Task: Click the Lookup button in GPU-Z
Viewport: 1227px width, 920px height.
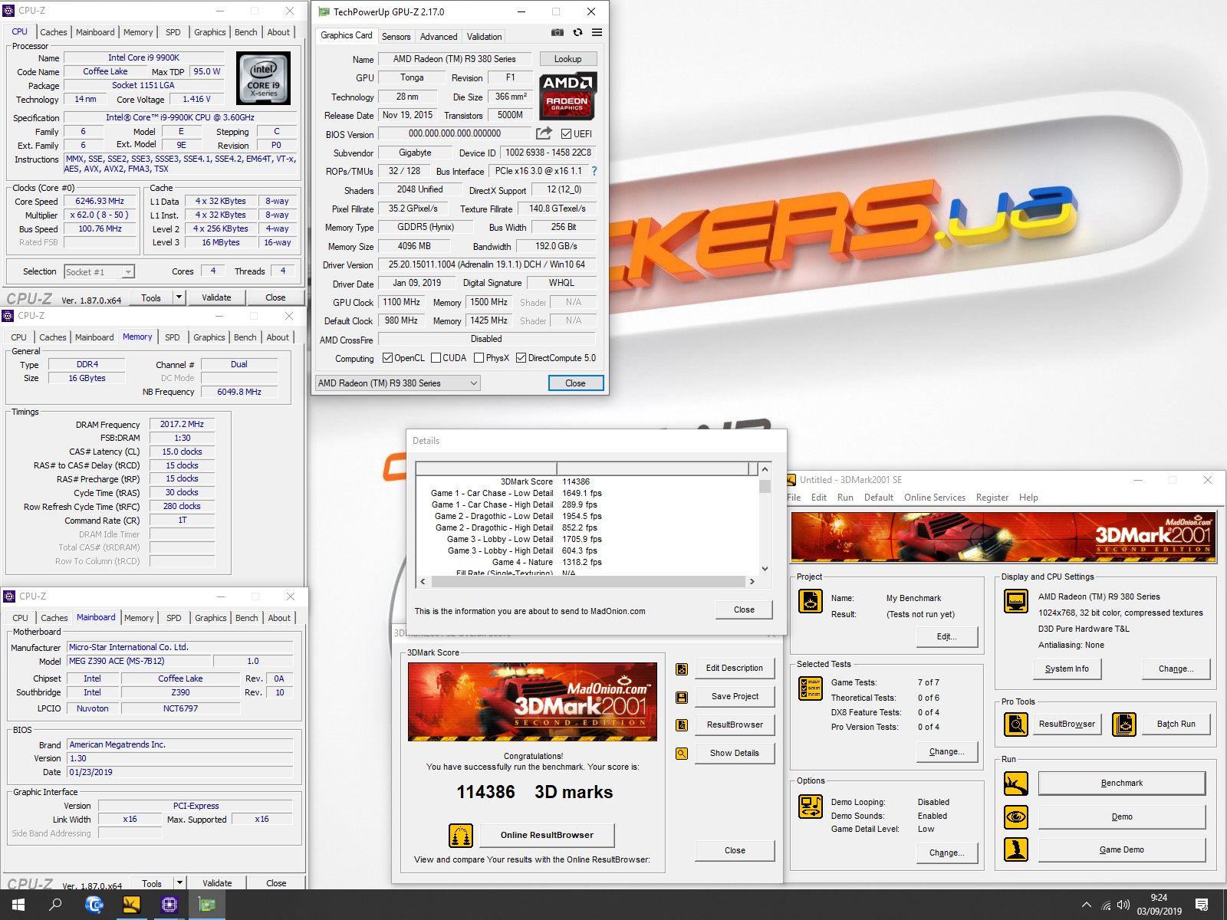Action: click(568, 59)
